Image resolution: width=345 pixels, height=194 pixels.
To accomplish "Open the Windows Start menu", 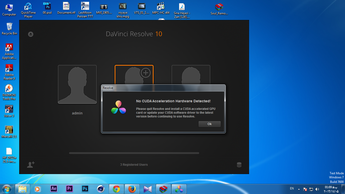I will tap(7, 189).
